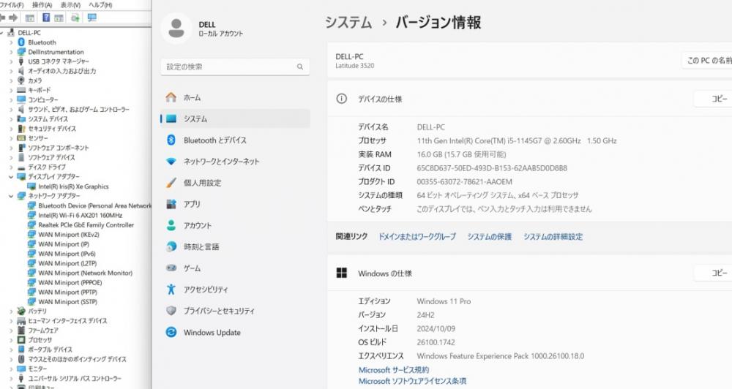Expand USB コネクタ マネージャー node
The height and width of the screenshot is (389, 732).
click(11, 61)
